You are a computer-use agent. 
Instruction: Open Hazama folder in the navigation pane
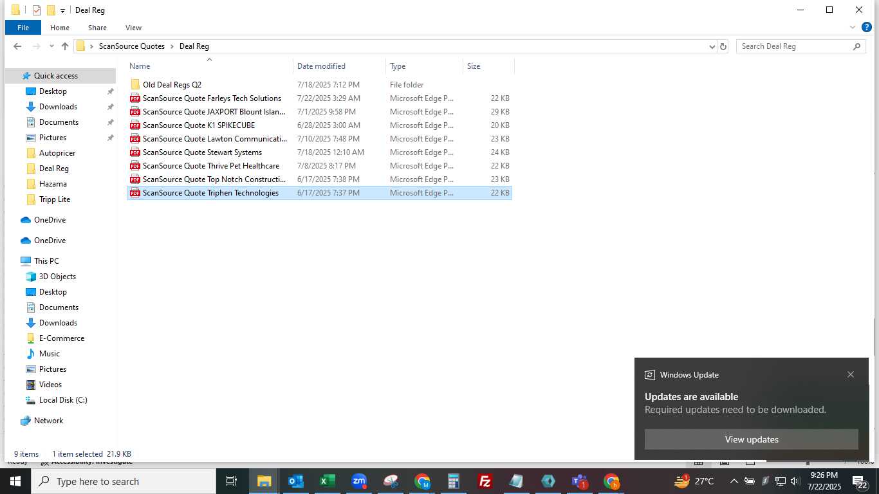(x=53, y=184)
